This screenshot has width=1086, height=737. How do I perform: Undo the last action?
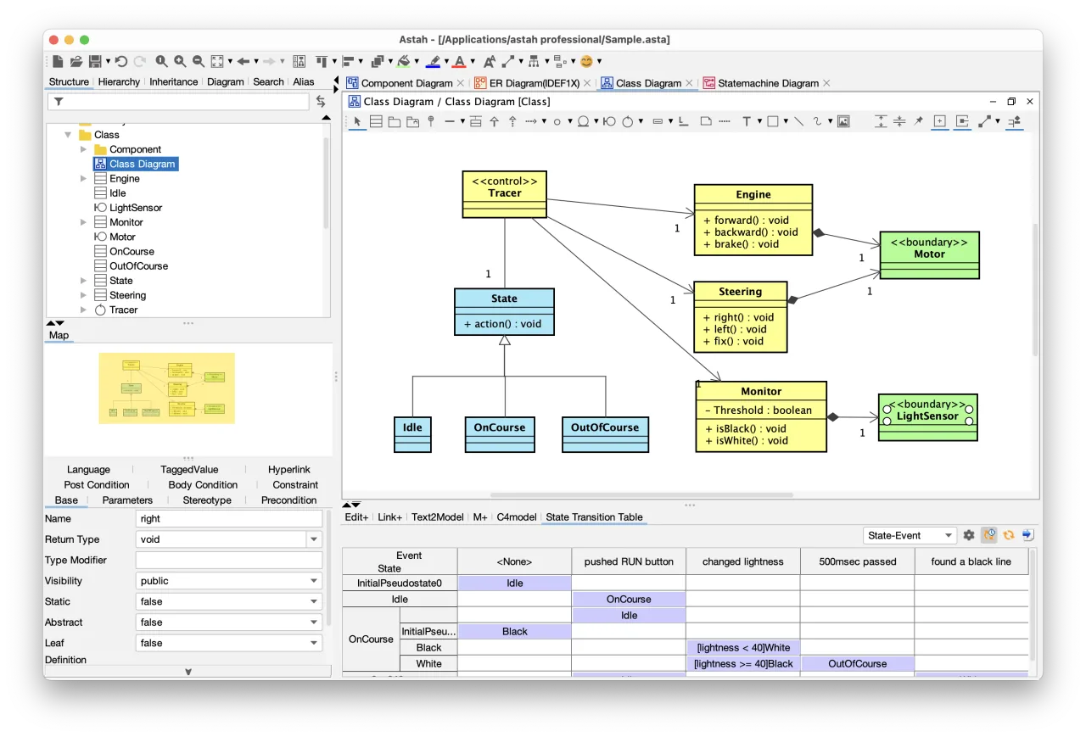point(121,61)
